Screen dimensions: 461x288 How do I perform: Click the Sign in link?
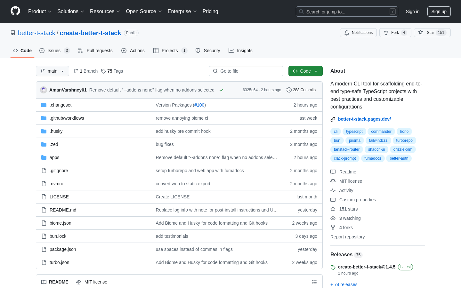[x=413, y=12]
